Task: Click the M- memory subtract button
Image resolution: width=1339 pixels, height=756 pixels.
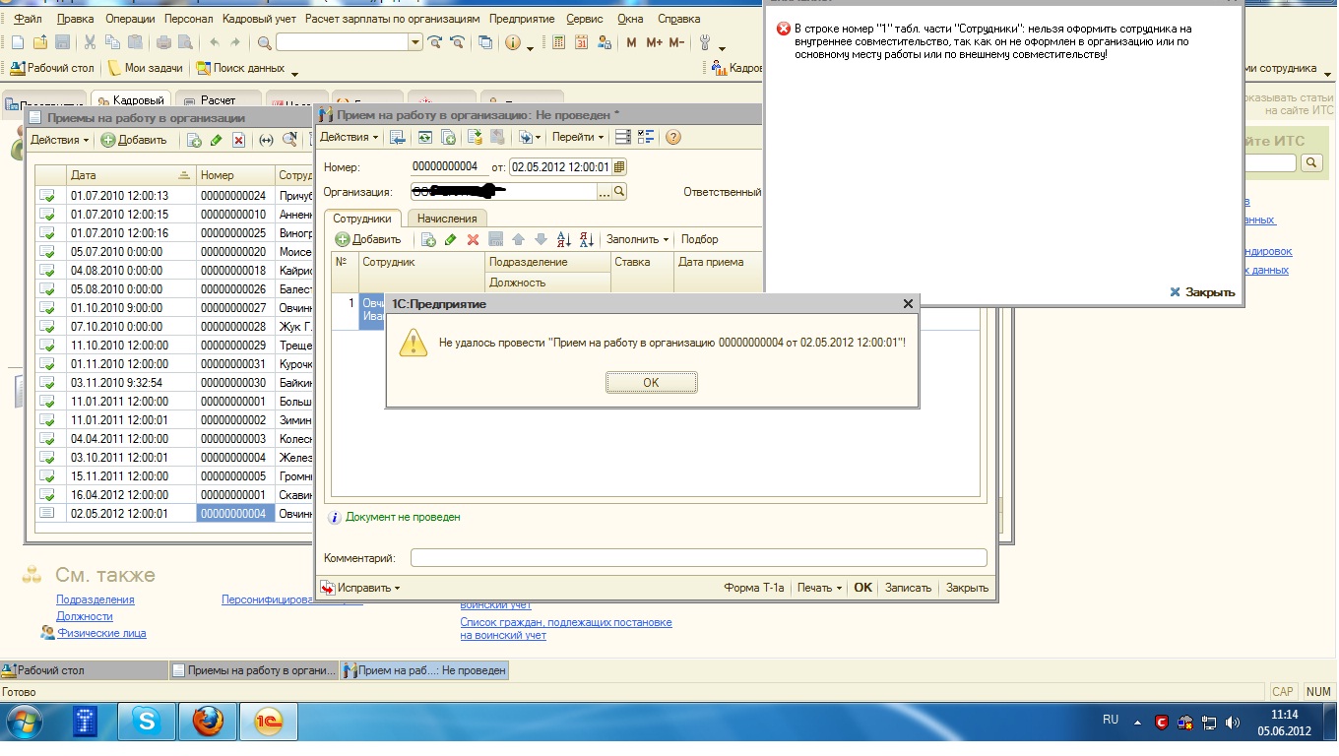Action: point(676,42)
